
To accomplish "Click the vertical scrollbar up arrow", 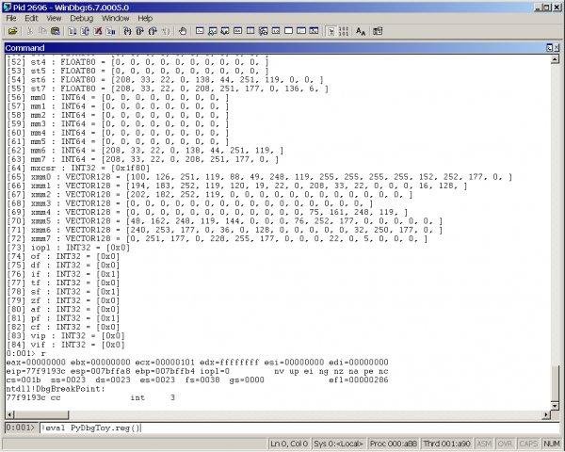I will (555, 59).
